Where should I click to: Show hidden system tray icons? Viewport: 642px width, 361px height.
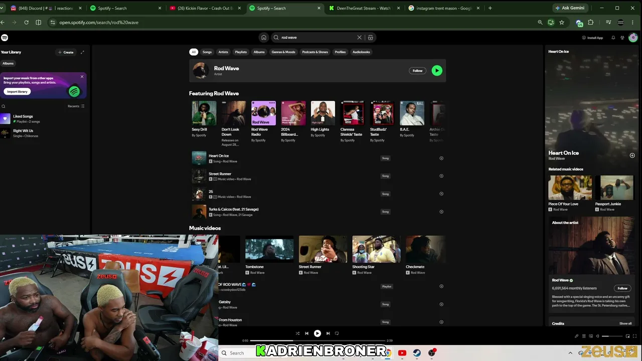pos(570,353)
